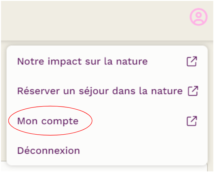Open external link icon beside Notre impact sur la nature
This screenshot has height=174, width=214.
point(192,61)
